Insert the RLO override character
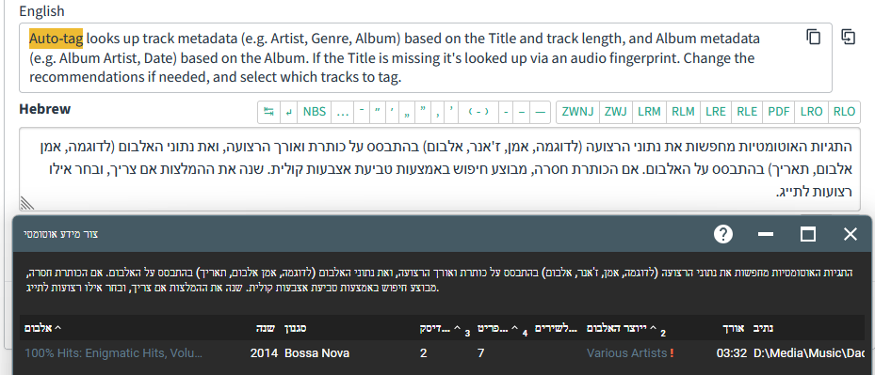Screen dimensions: 875x375 tap(844, 112)
